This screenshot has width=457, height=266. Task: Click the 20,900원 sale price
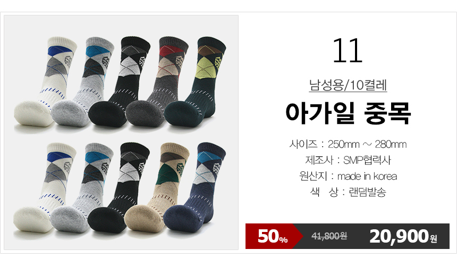403,236
